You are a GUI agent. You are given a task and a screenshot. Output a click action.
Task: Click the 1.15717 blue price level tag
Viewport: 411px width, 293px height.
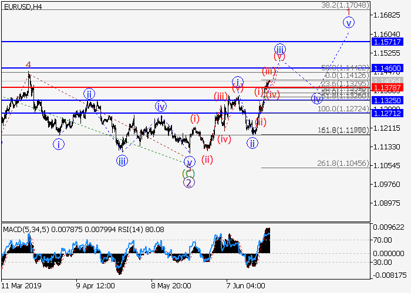(390, 42)
